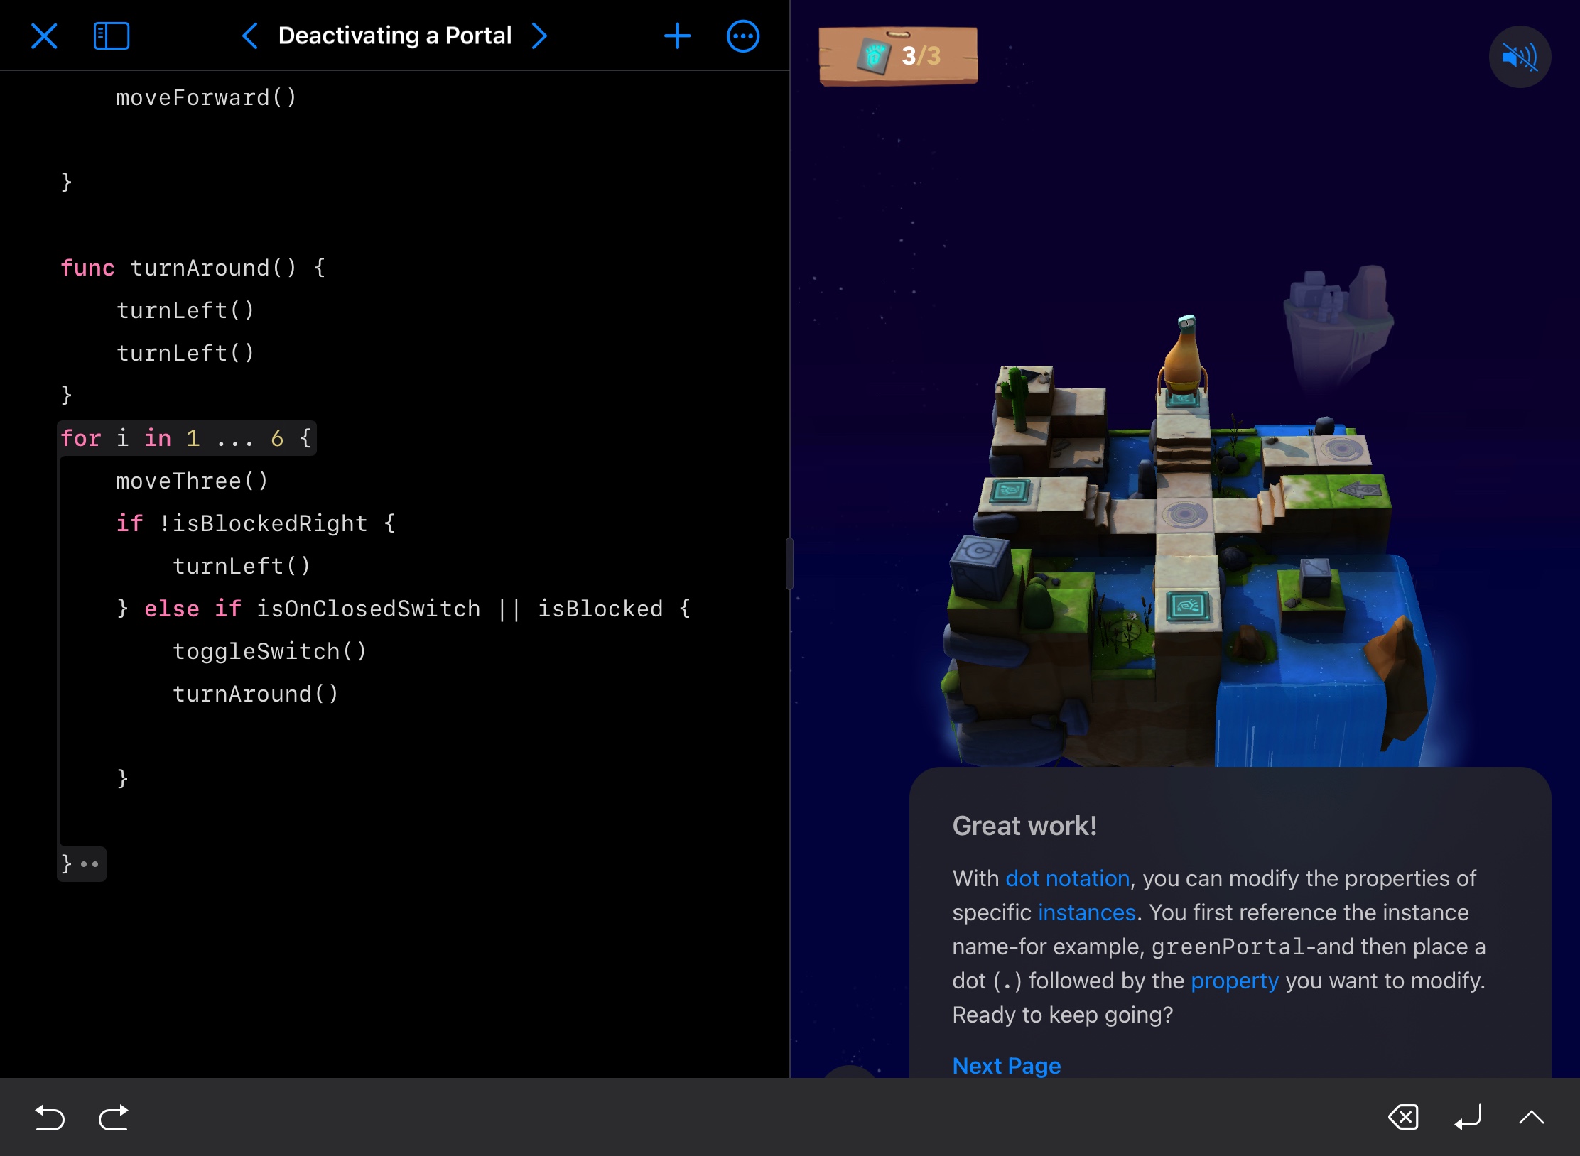
Task: Unmute sound with the speaker icon
Action: (x=1519, y=57)
